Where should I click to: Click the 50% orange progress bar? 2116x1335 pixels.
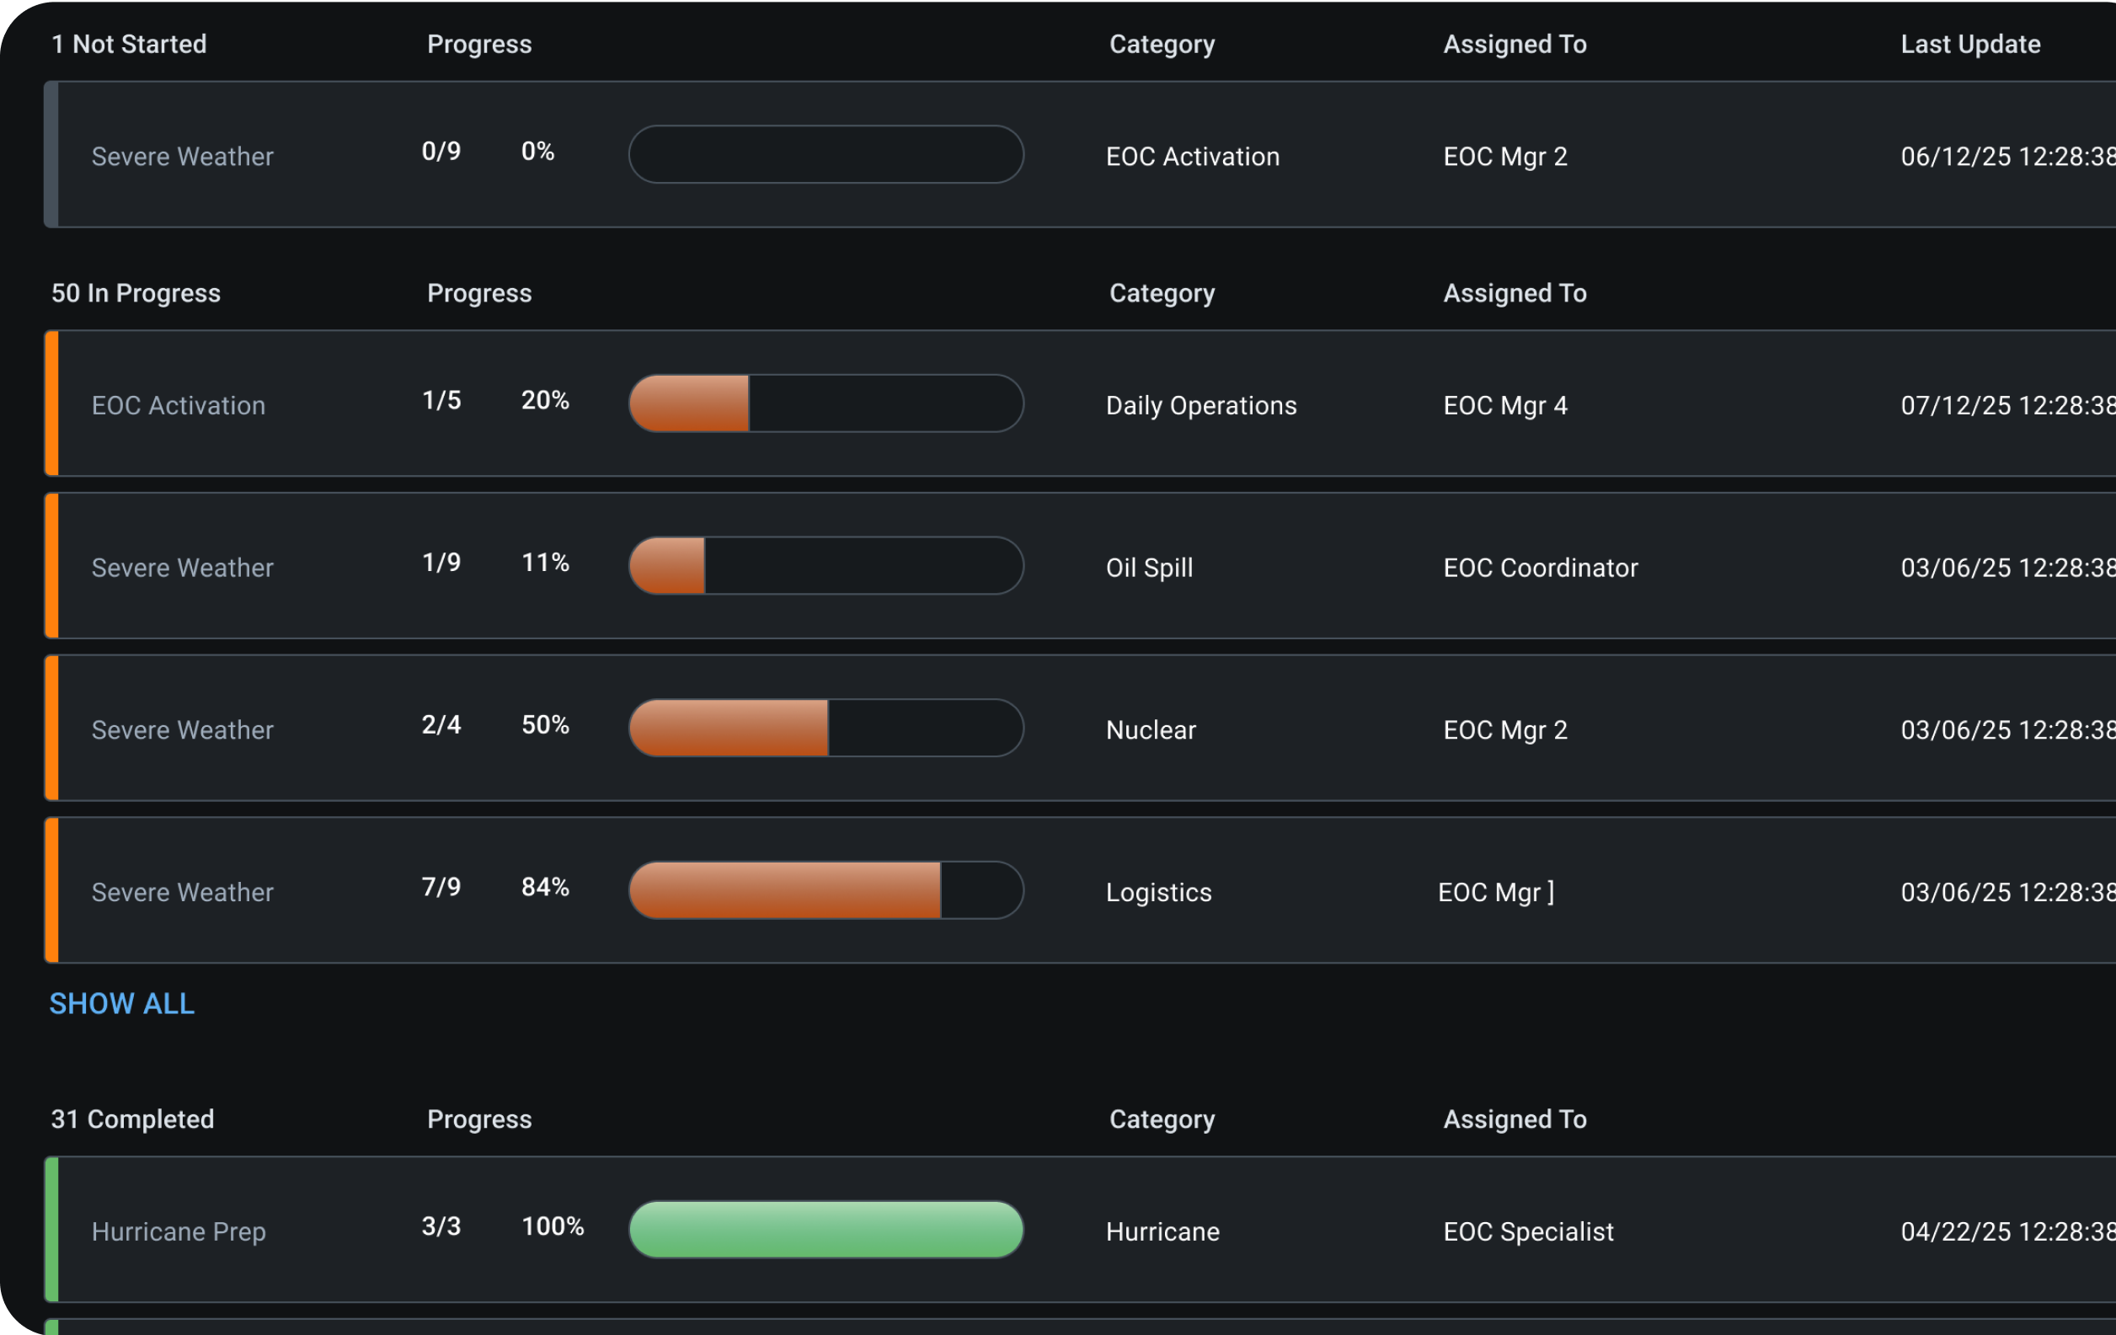[826, 728]
